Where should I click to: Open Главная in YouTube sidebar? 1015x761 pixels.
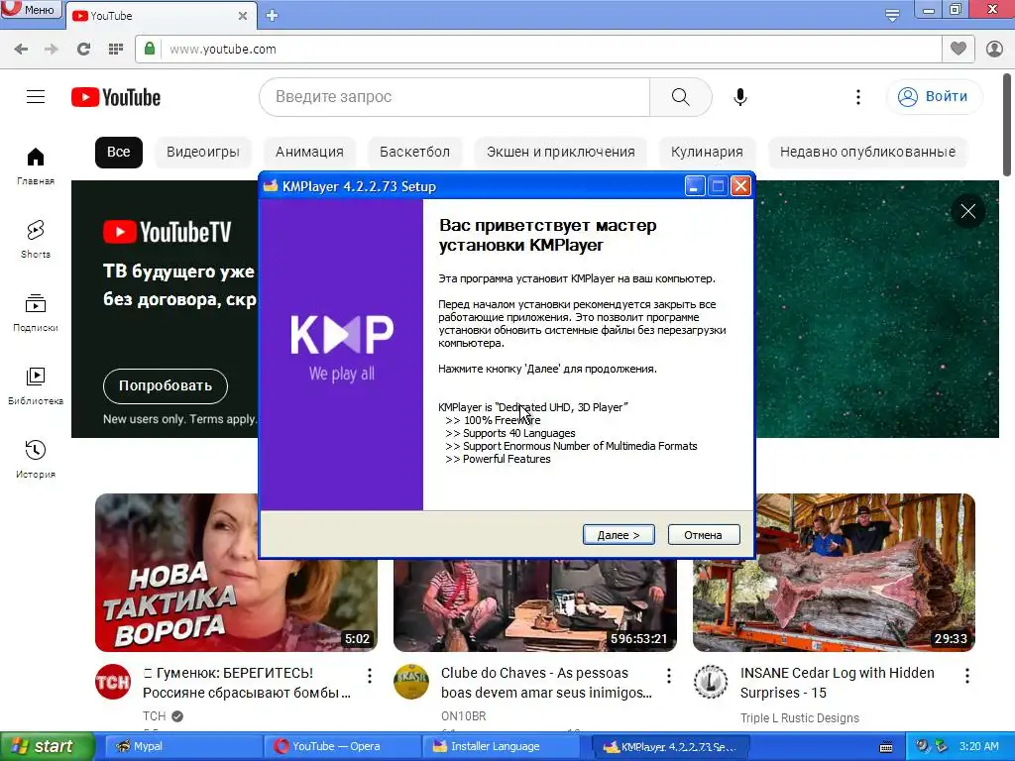[x=36, y=166]
